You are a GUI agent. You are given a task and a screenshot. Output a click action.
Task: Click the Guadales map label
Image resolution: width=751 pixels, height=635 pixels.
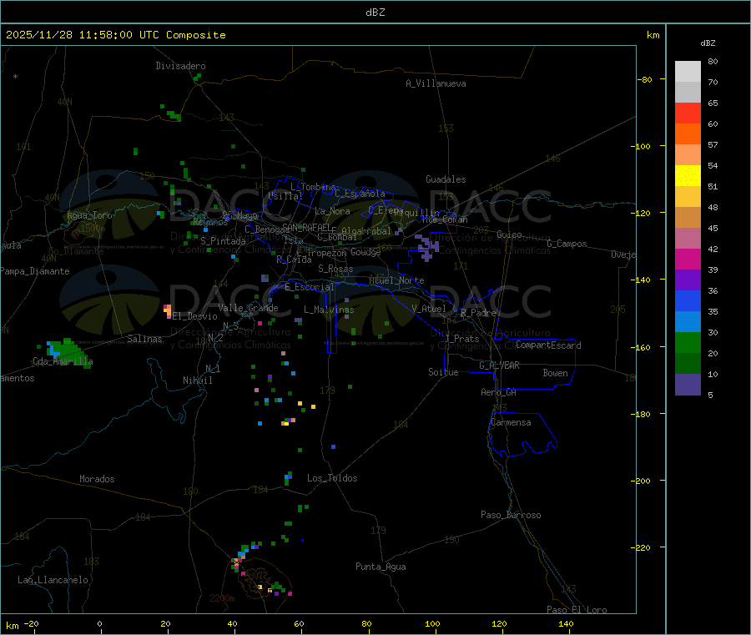(x=446, y=179)
